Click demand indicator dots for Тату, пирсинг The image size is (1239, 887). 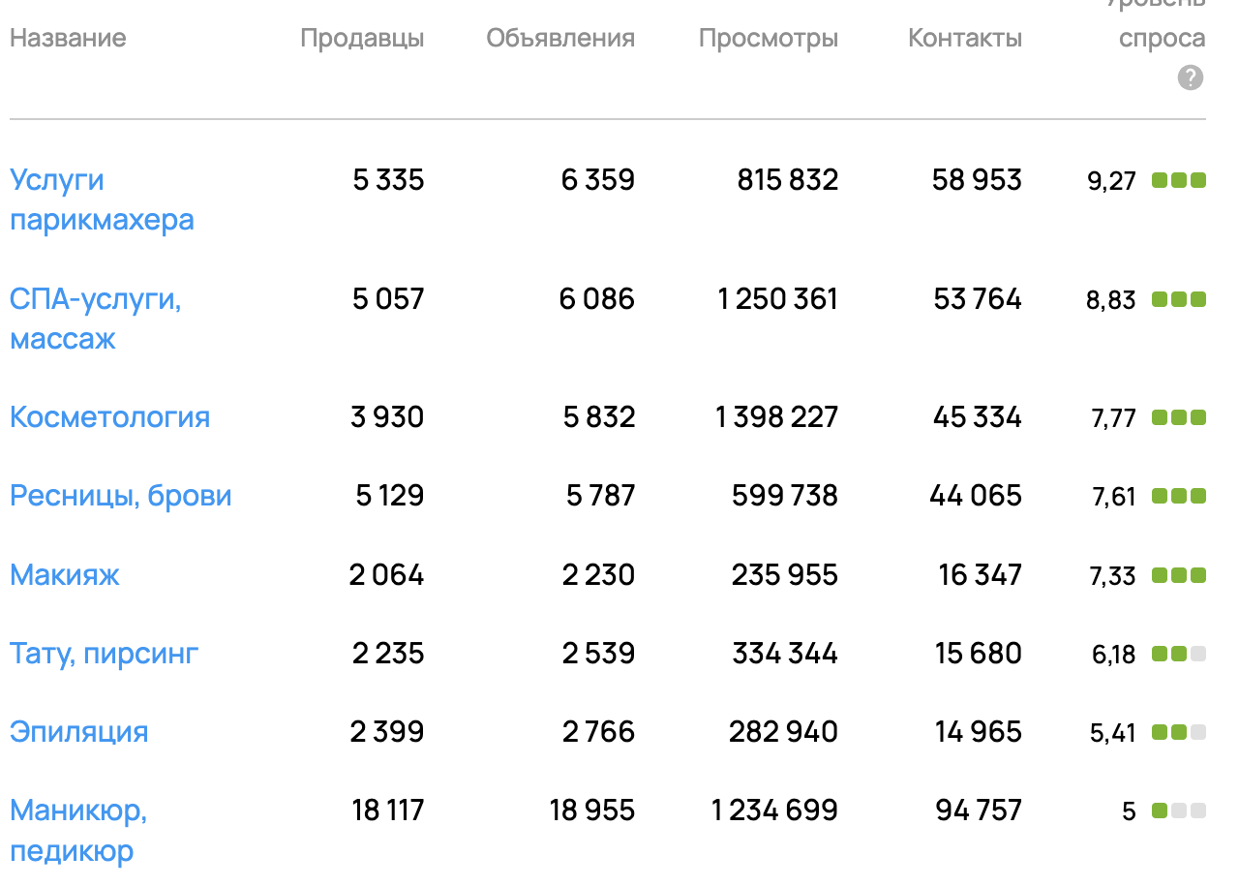[1178, 654]
